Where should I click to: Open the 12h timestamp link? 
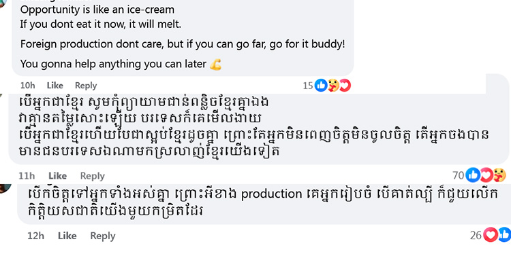[x=35, y=236]
